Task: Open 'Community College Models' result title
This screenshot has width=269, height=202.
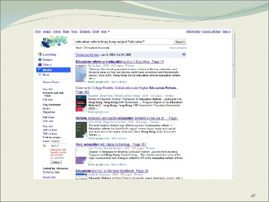Action: (127, 90)
